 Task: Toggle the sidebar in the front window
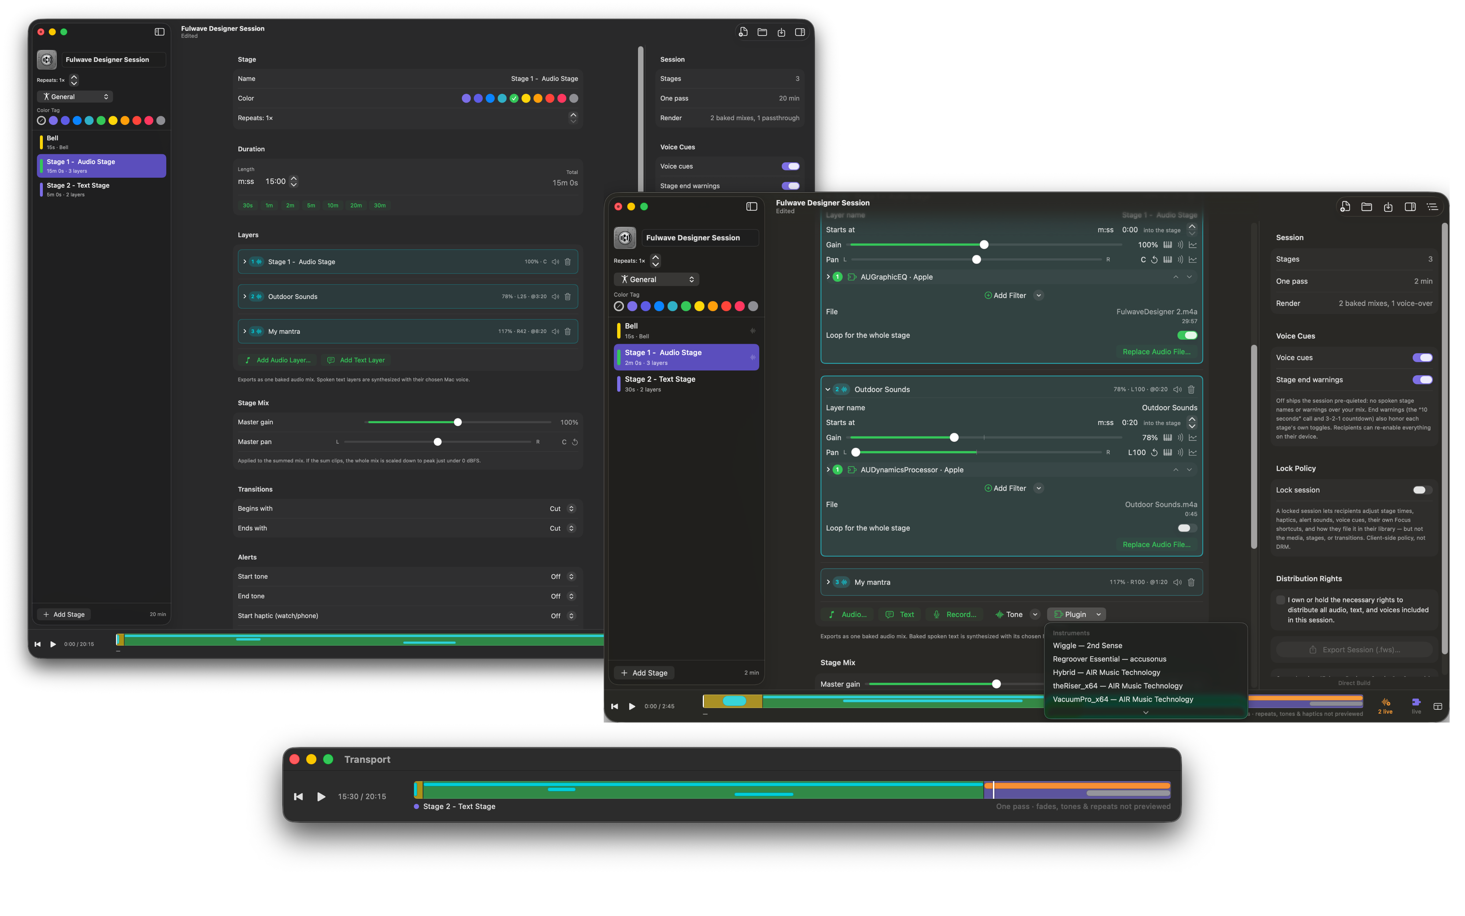(751, 207)
